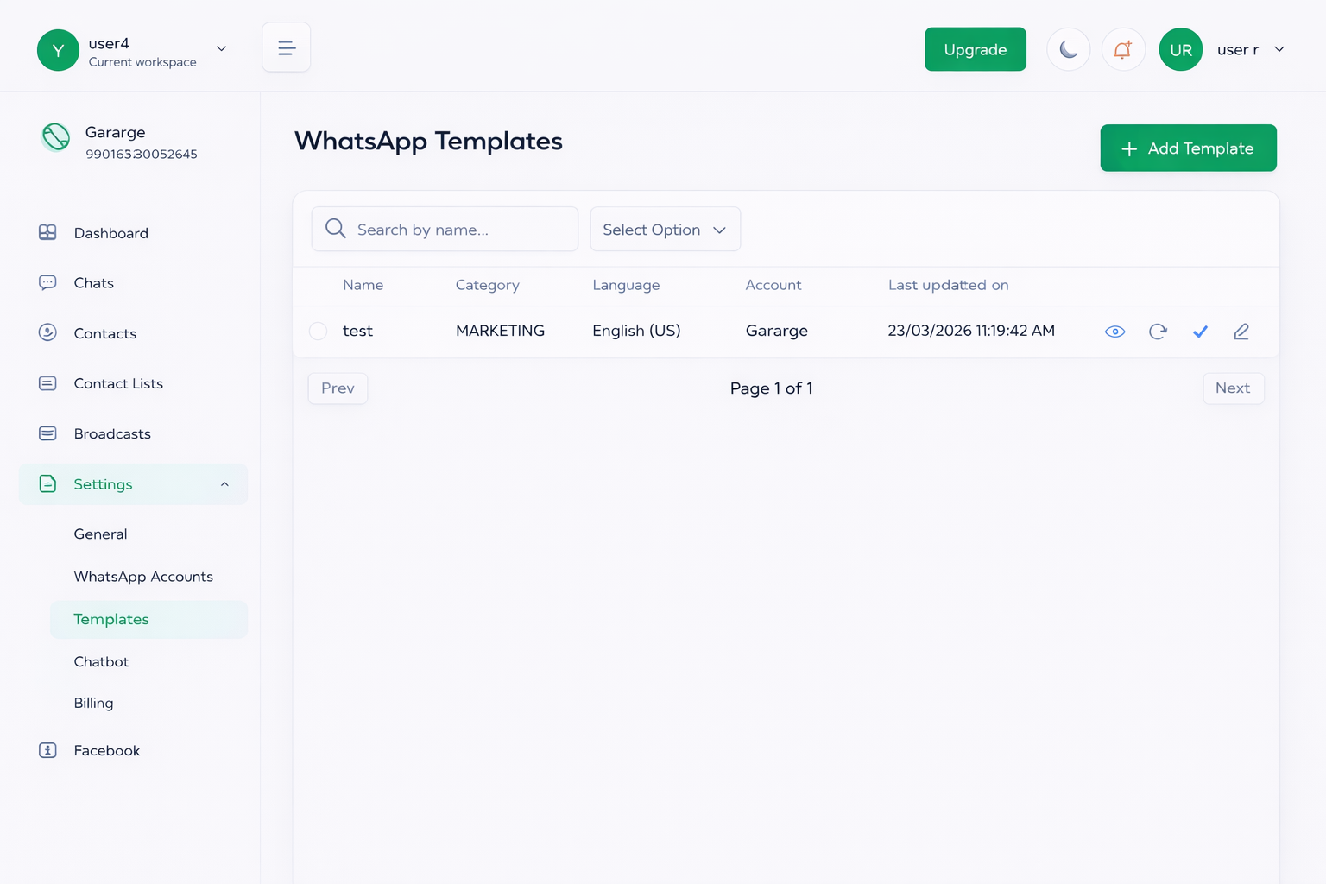Click the pencil edit icon for test template
The image size is (1326, 884).
tap(1241, 331)
